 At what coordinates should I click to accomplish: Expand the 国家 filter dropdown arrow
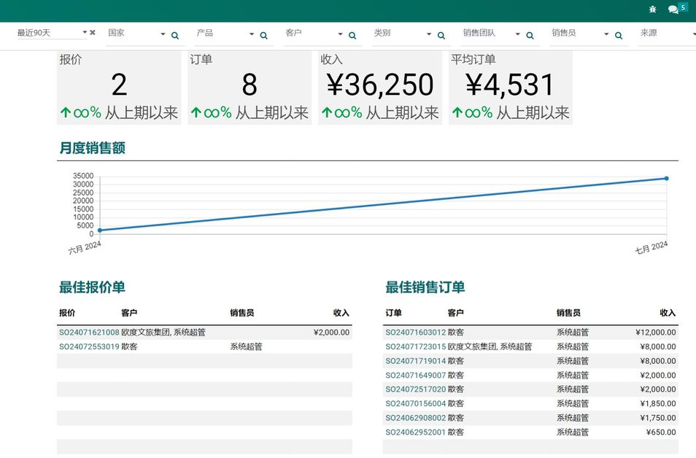point(163,34)
